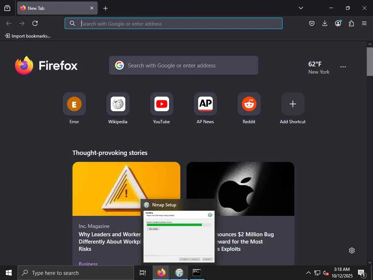373x280 pixels.
Task: Click Add Shortcut tile
Action: pyautogui.click(x=292, y=108)
